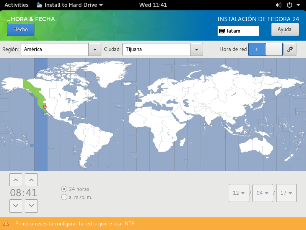This screenshot has width=306, height=230.
Task: Click the Hecho button
Action: click(x=21, y=30)
